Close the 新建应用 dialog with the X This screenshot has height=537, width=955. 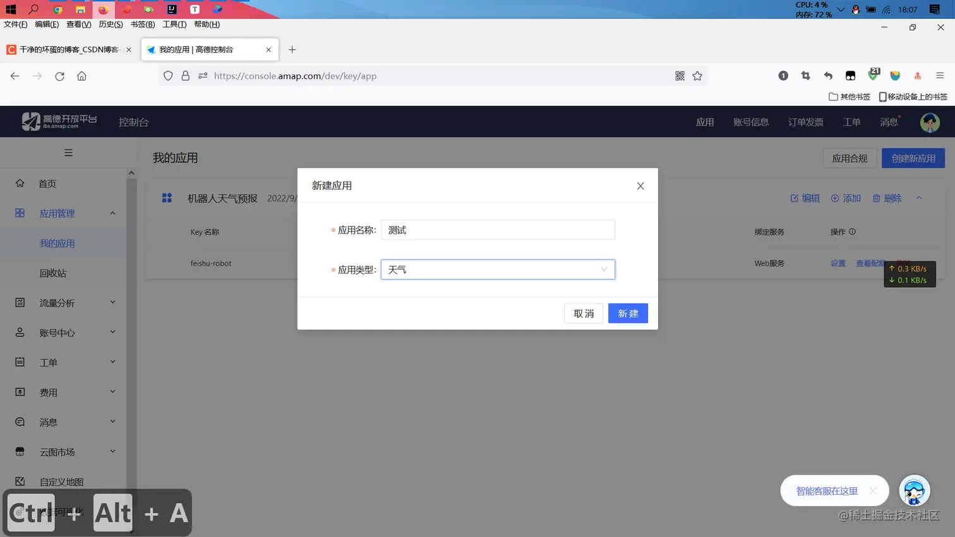(640, 186)
